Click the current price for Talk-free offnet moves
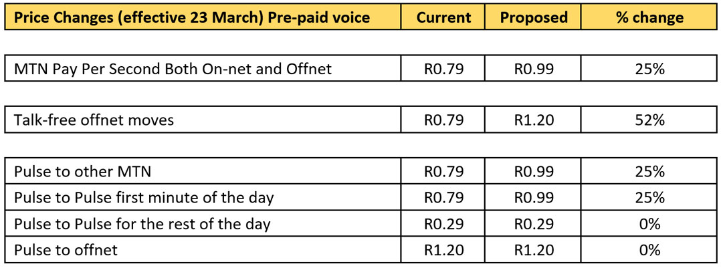 (443, 120)
